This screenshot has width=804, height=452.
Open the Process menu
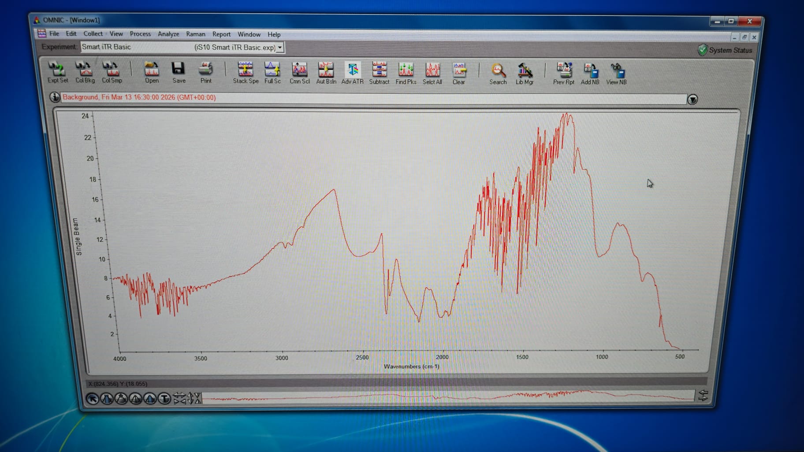140,34
